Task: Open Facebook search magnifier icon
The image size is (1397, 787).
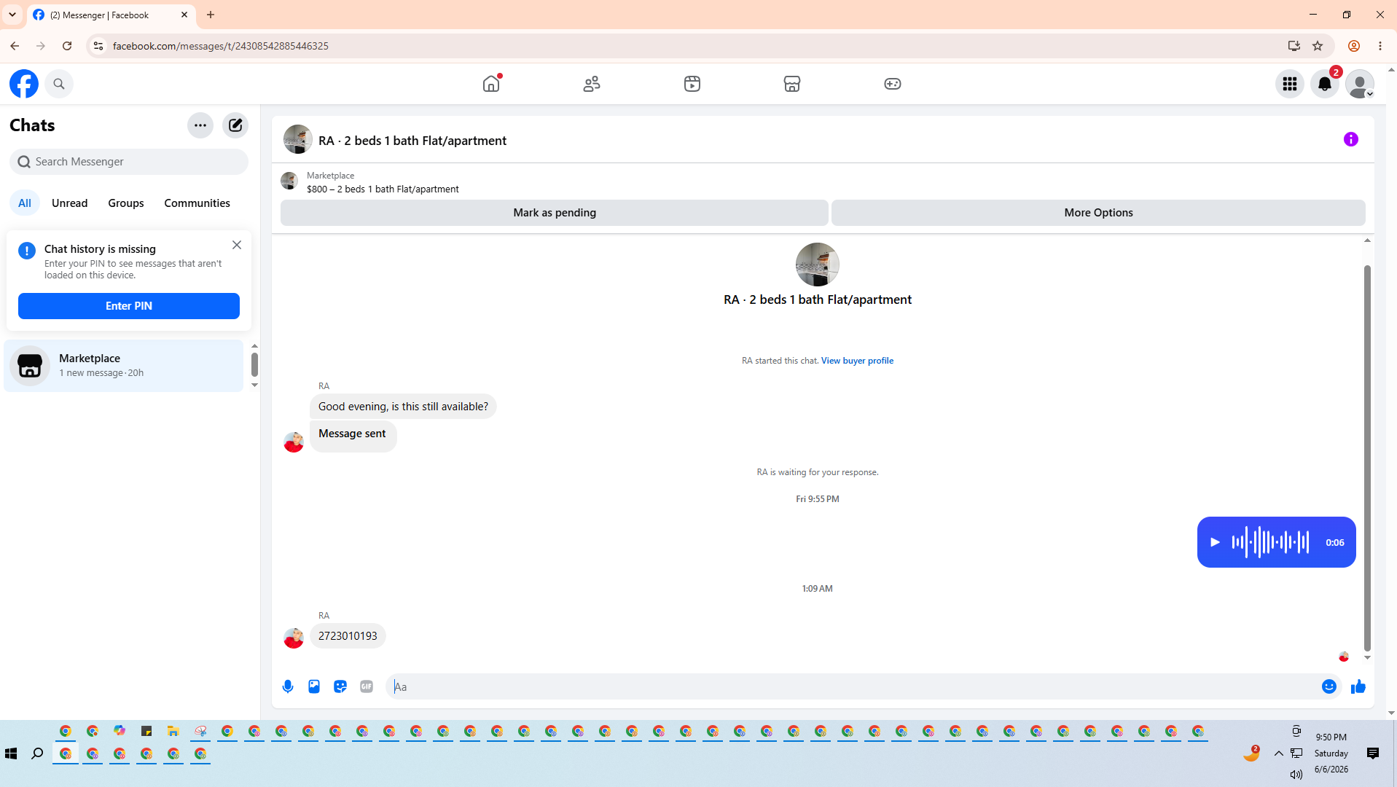Action: click(59, 84)
